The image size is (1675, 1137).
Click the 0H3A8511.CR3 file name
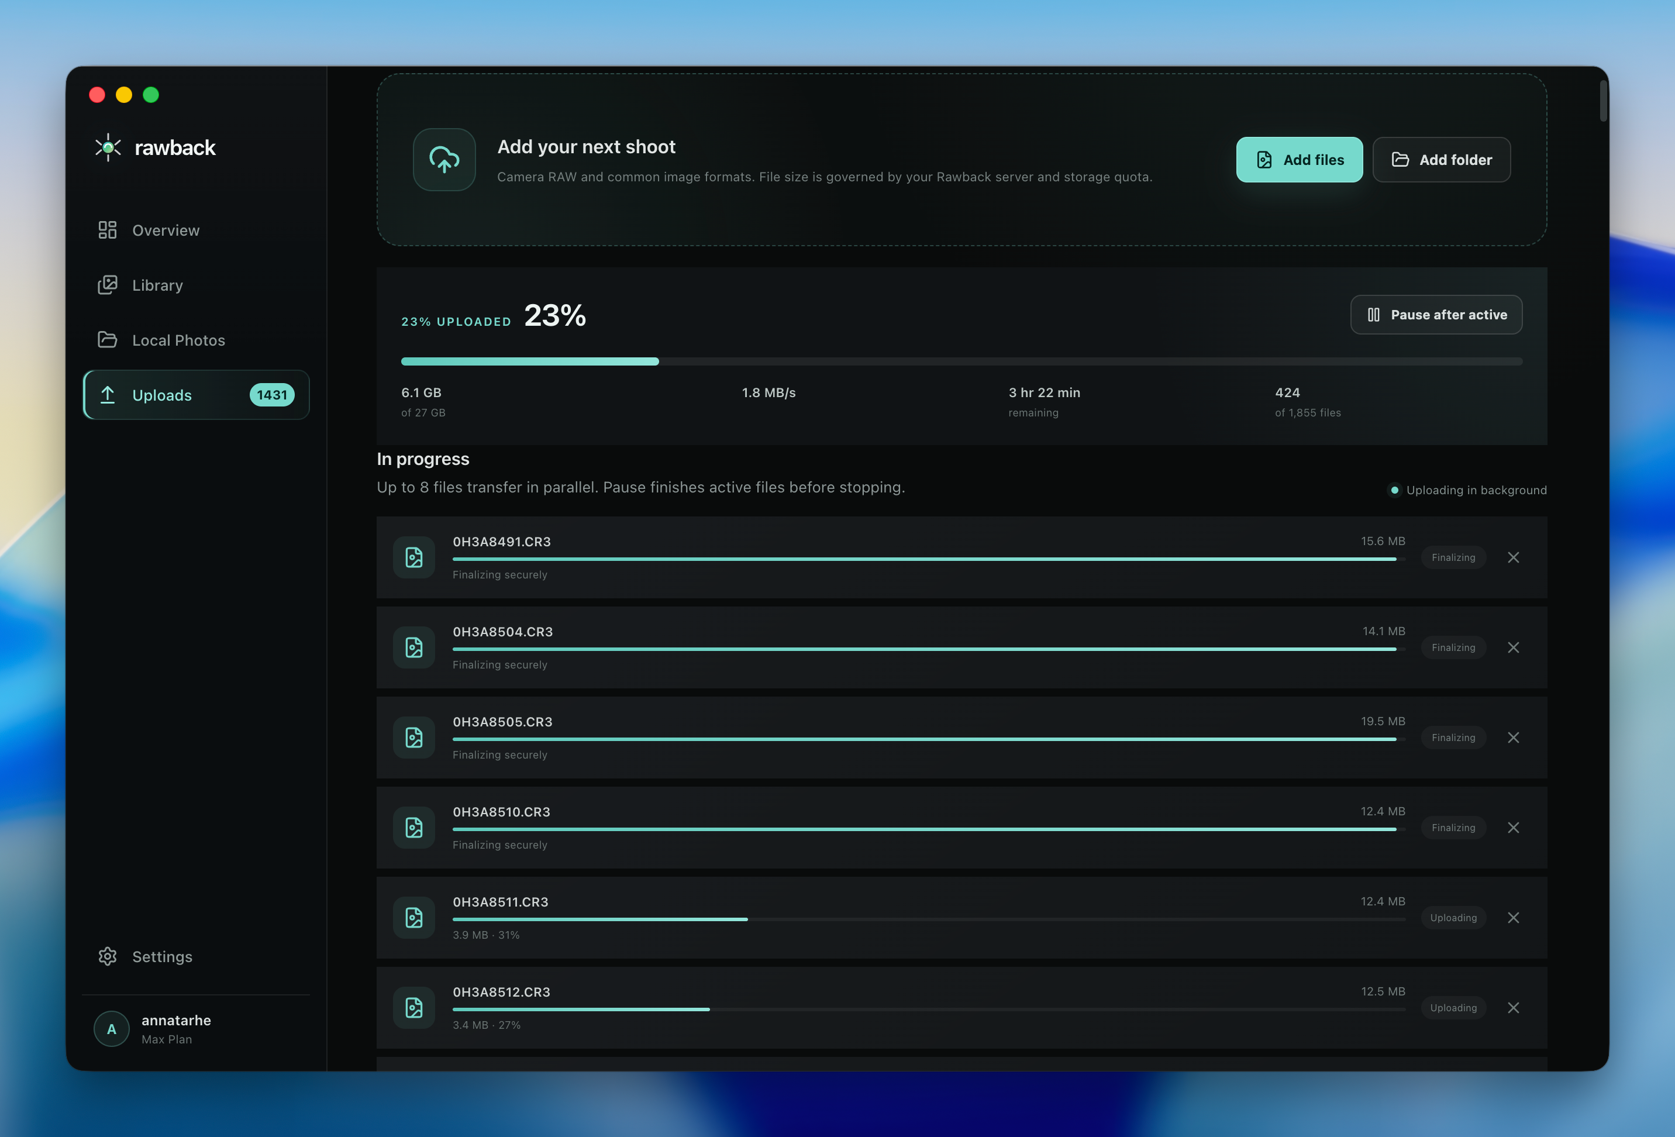500,902
